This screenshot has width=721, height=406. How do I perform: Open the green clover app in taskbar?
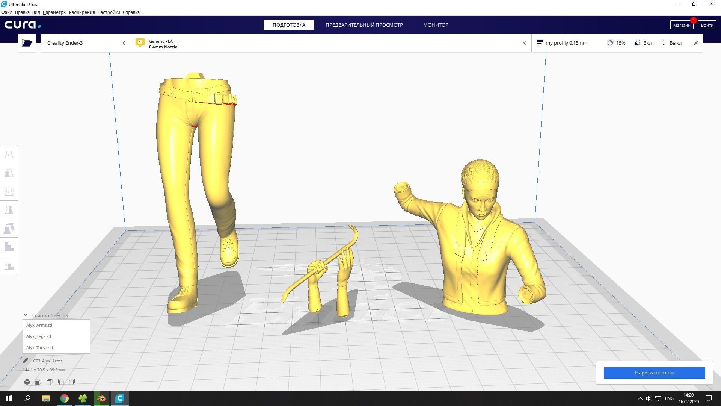tap(83, 398)
